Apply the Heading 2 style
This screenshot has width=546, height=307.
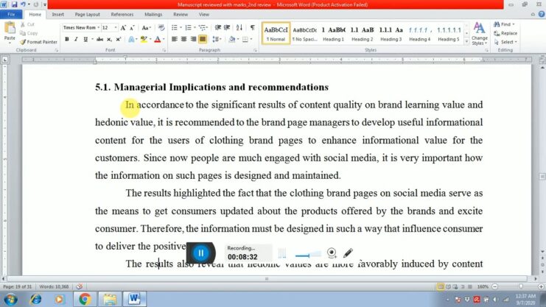[x=362, y=33]
